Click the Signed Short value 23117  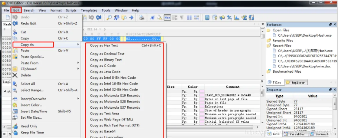click(x=298, y=109)
